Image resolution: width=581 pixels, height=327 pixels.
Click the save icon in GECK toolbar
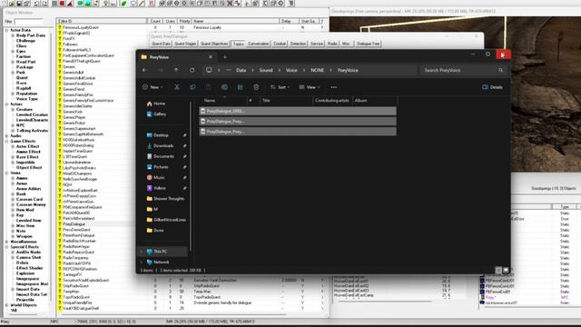pyautogui.click(x=20, y=4)
